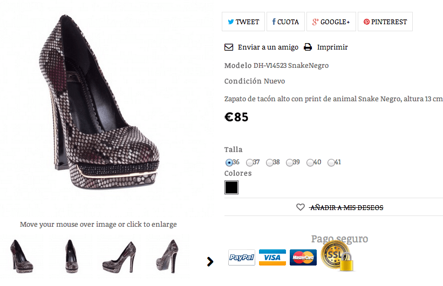Open Añadir a mis deseos link
Screen dimensions: 443x286
(x=346, y=207)
